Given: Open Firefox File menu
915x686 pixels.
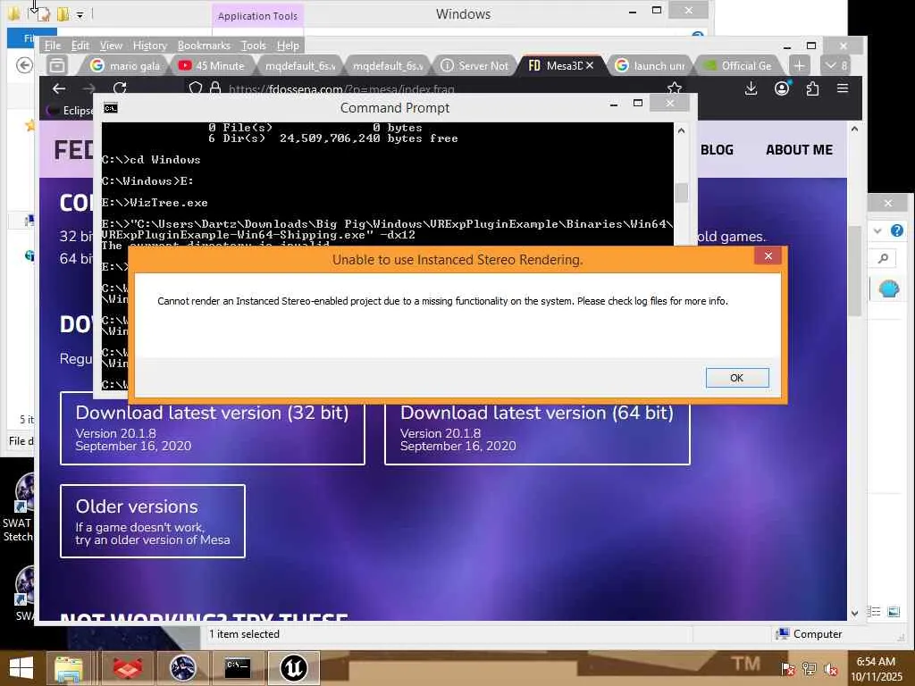Looking at the screenshot, I should pos(53,46).
